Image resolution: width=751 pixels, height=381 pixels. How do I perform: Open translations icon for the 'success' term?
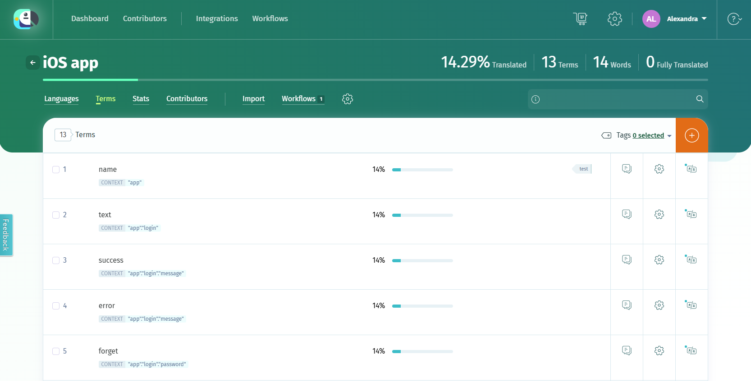click(691, 260)
